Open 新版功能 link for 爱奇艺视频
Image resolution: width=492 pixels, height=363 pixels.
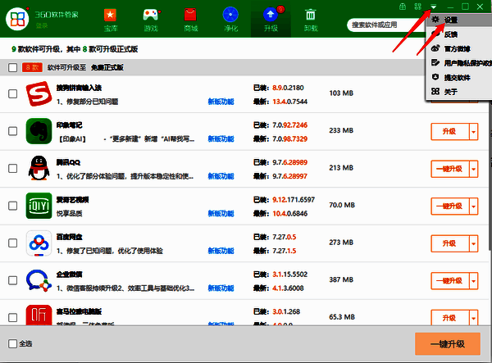click(x=221, y=214)
